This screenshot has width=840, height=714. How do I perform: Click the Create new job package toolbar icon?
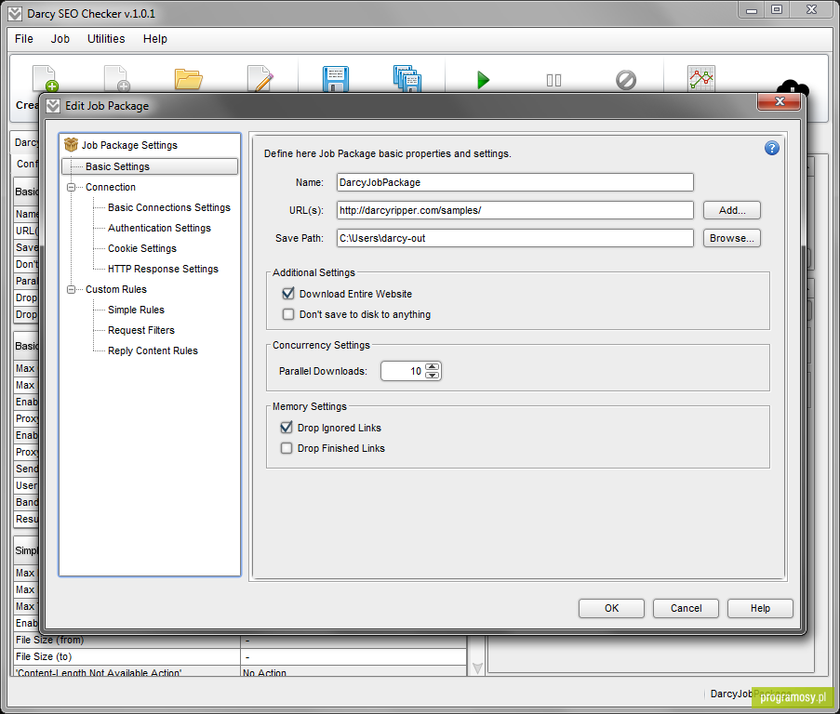[45, 79]
